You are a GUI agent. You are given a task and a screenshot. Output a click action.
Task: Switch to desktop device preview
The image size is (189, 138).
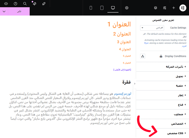(x=113, y=8)
